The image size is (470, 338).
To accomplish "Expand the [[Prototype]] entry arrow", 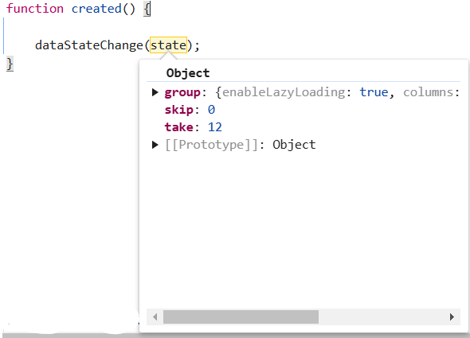I will click(x=155, y=145).
